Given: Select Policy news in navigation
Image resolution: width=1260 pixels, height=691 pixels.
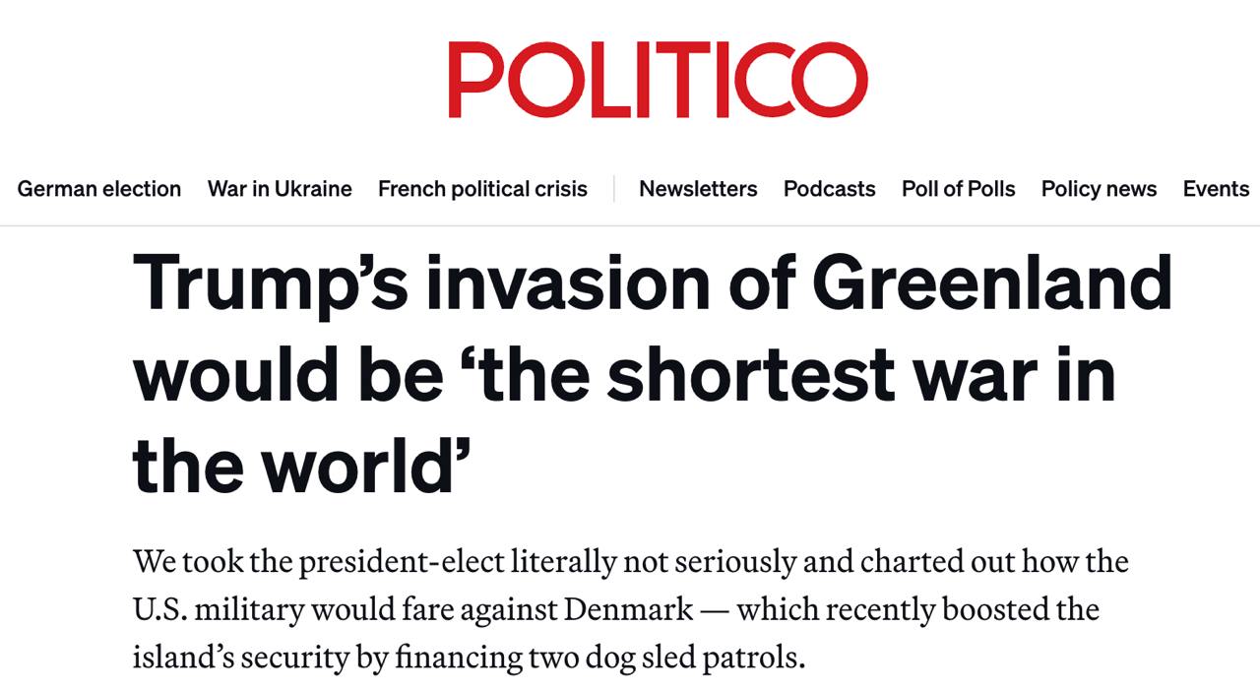Looking at the screenshot, I should (1099, 189).
